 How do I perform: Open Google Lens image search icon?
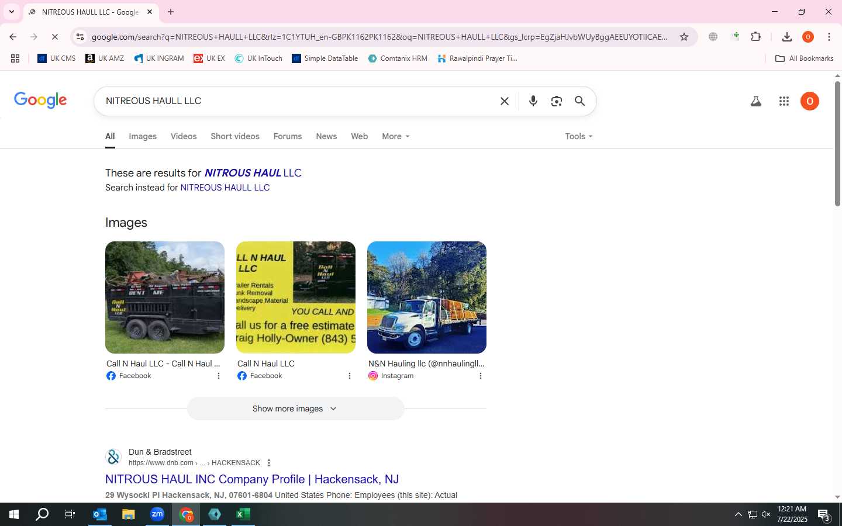coord(557,101)
